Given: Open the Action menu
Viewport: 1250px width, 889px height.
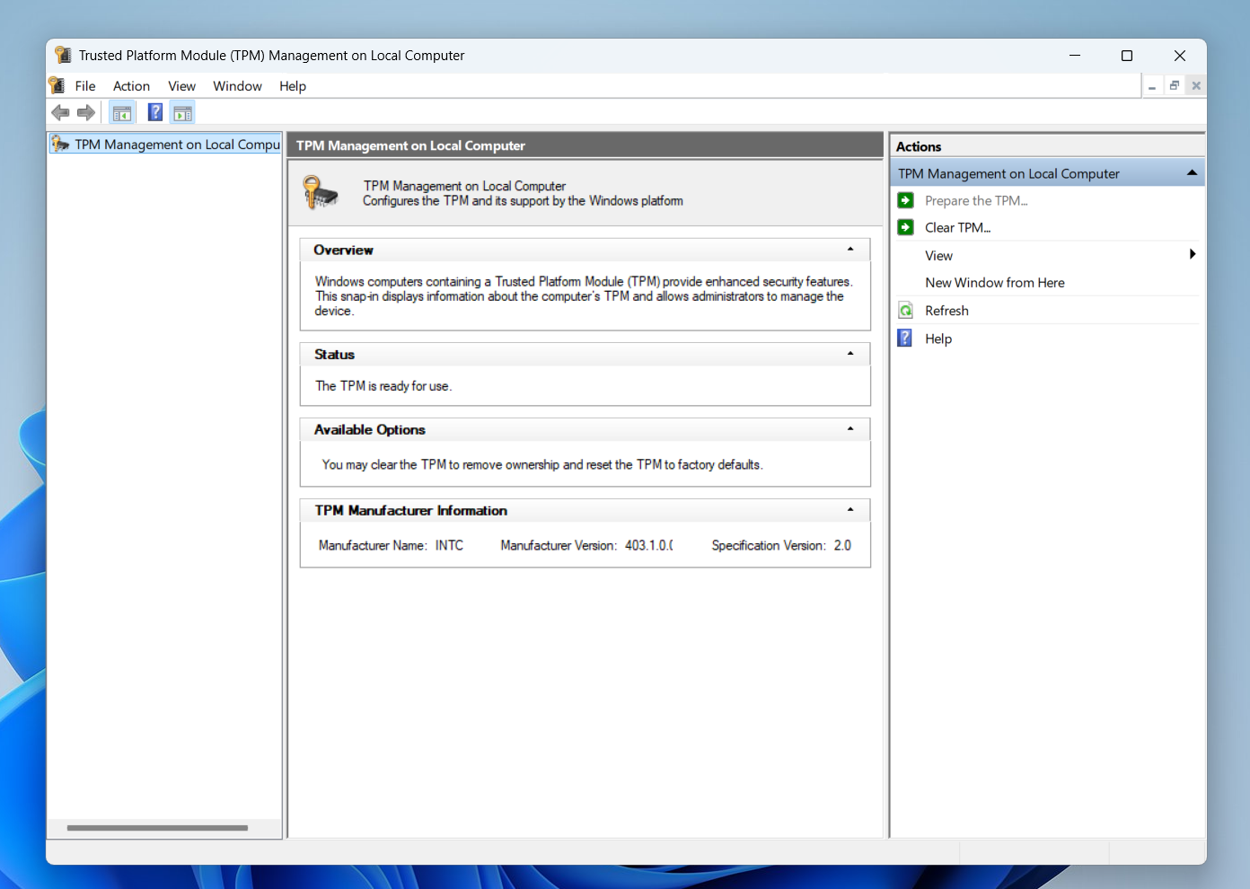Looking at the screenshot, I should click(131, 86).
